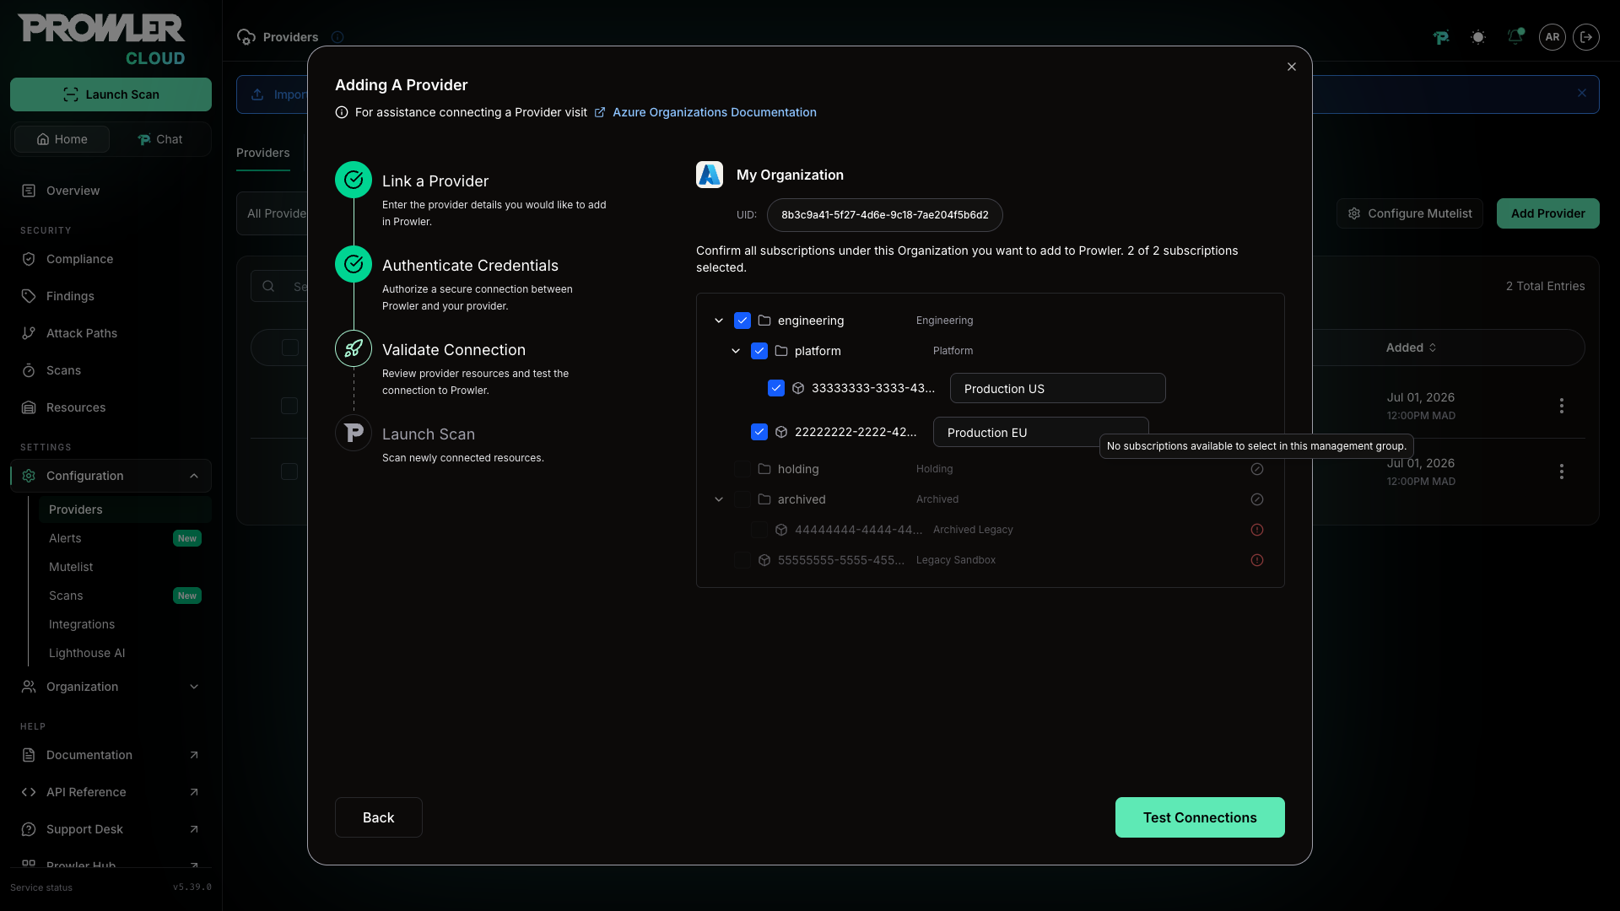The width and height of the screenshot is (1620, 911).
Task: Toggle the 55555555-5555-455 subscription checkbox
Action: (x=742, y=560)
